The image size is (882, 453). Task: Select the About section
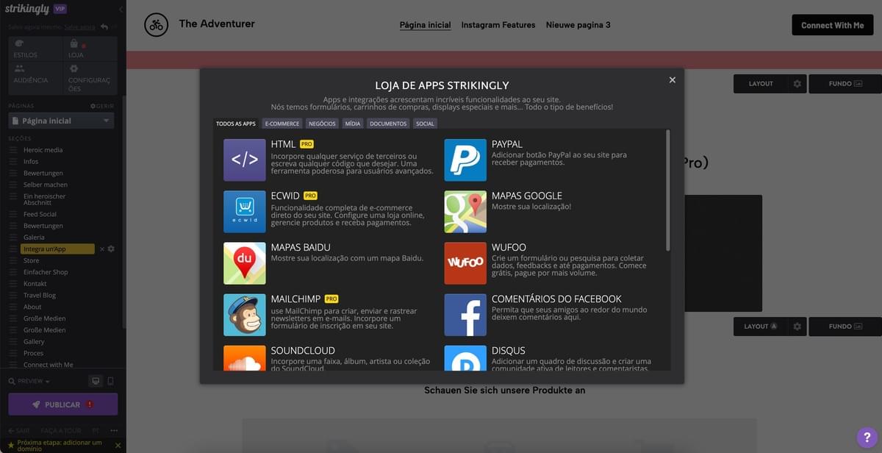[32, 307]
